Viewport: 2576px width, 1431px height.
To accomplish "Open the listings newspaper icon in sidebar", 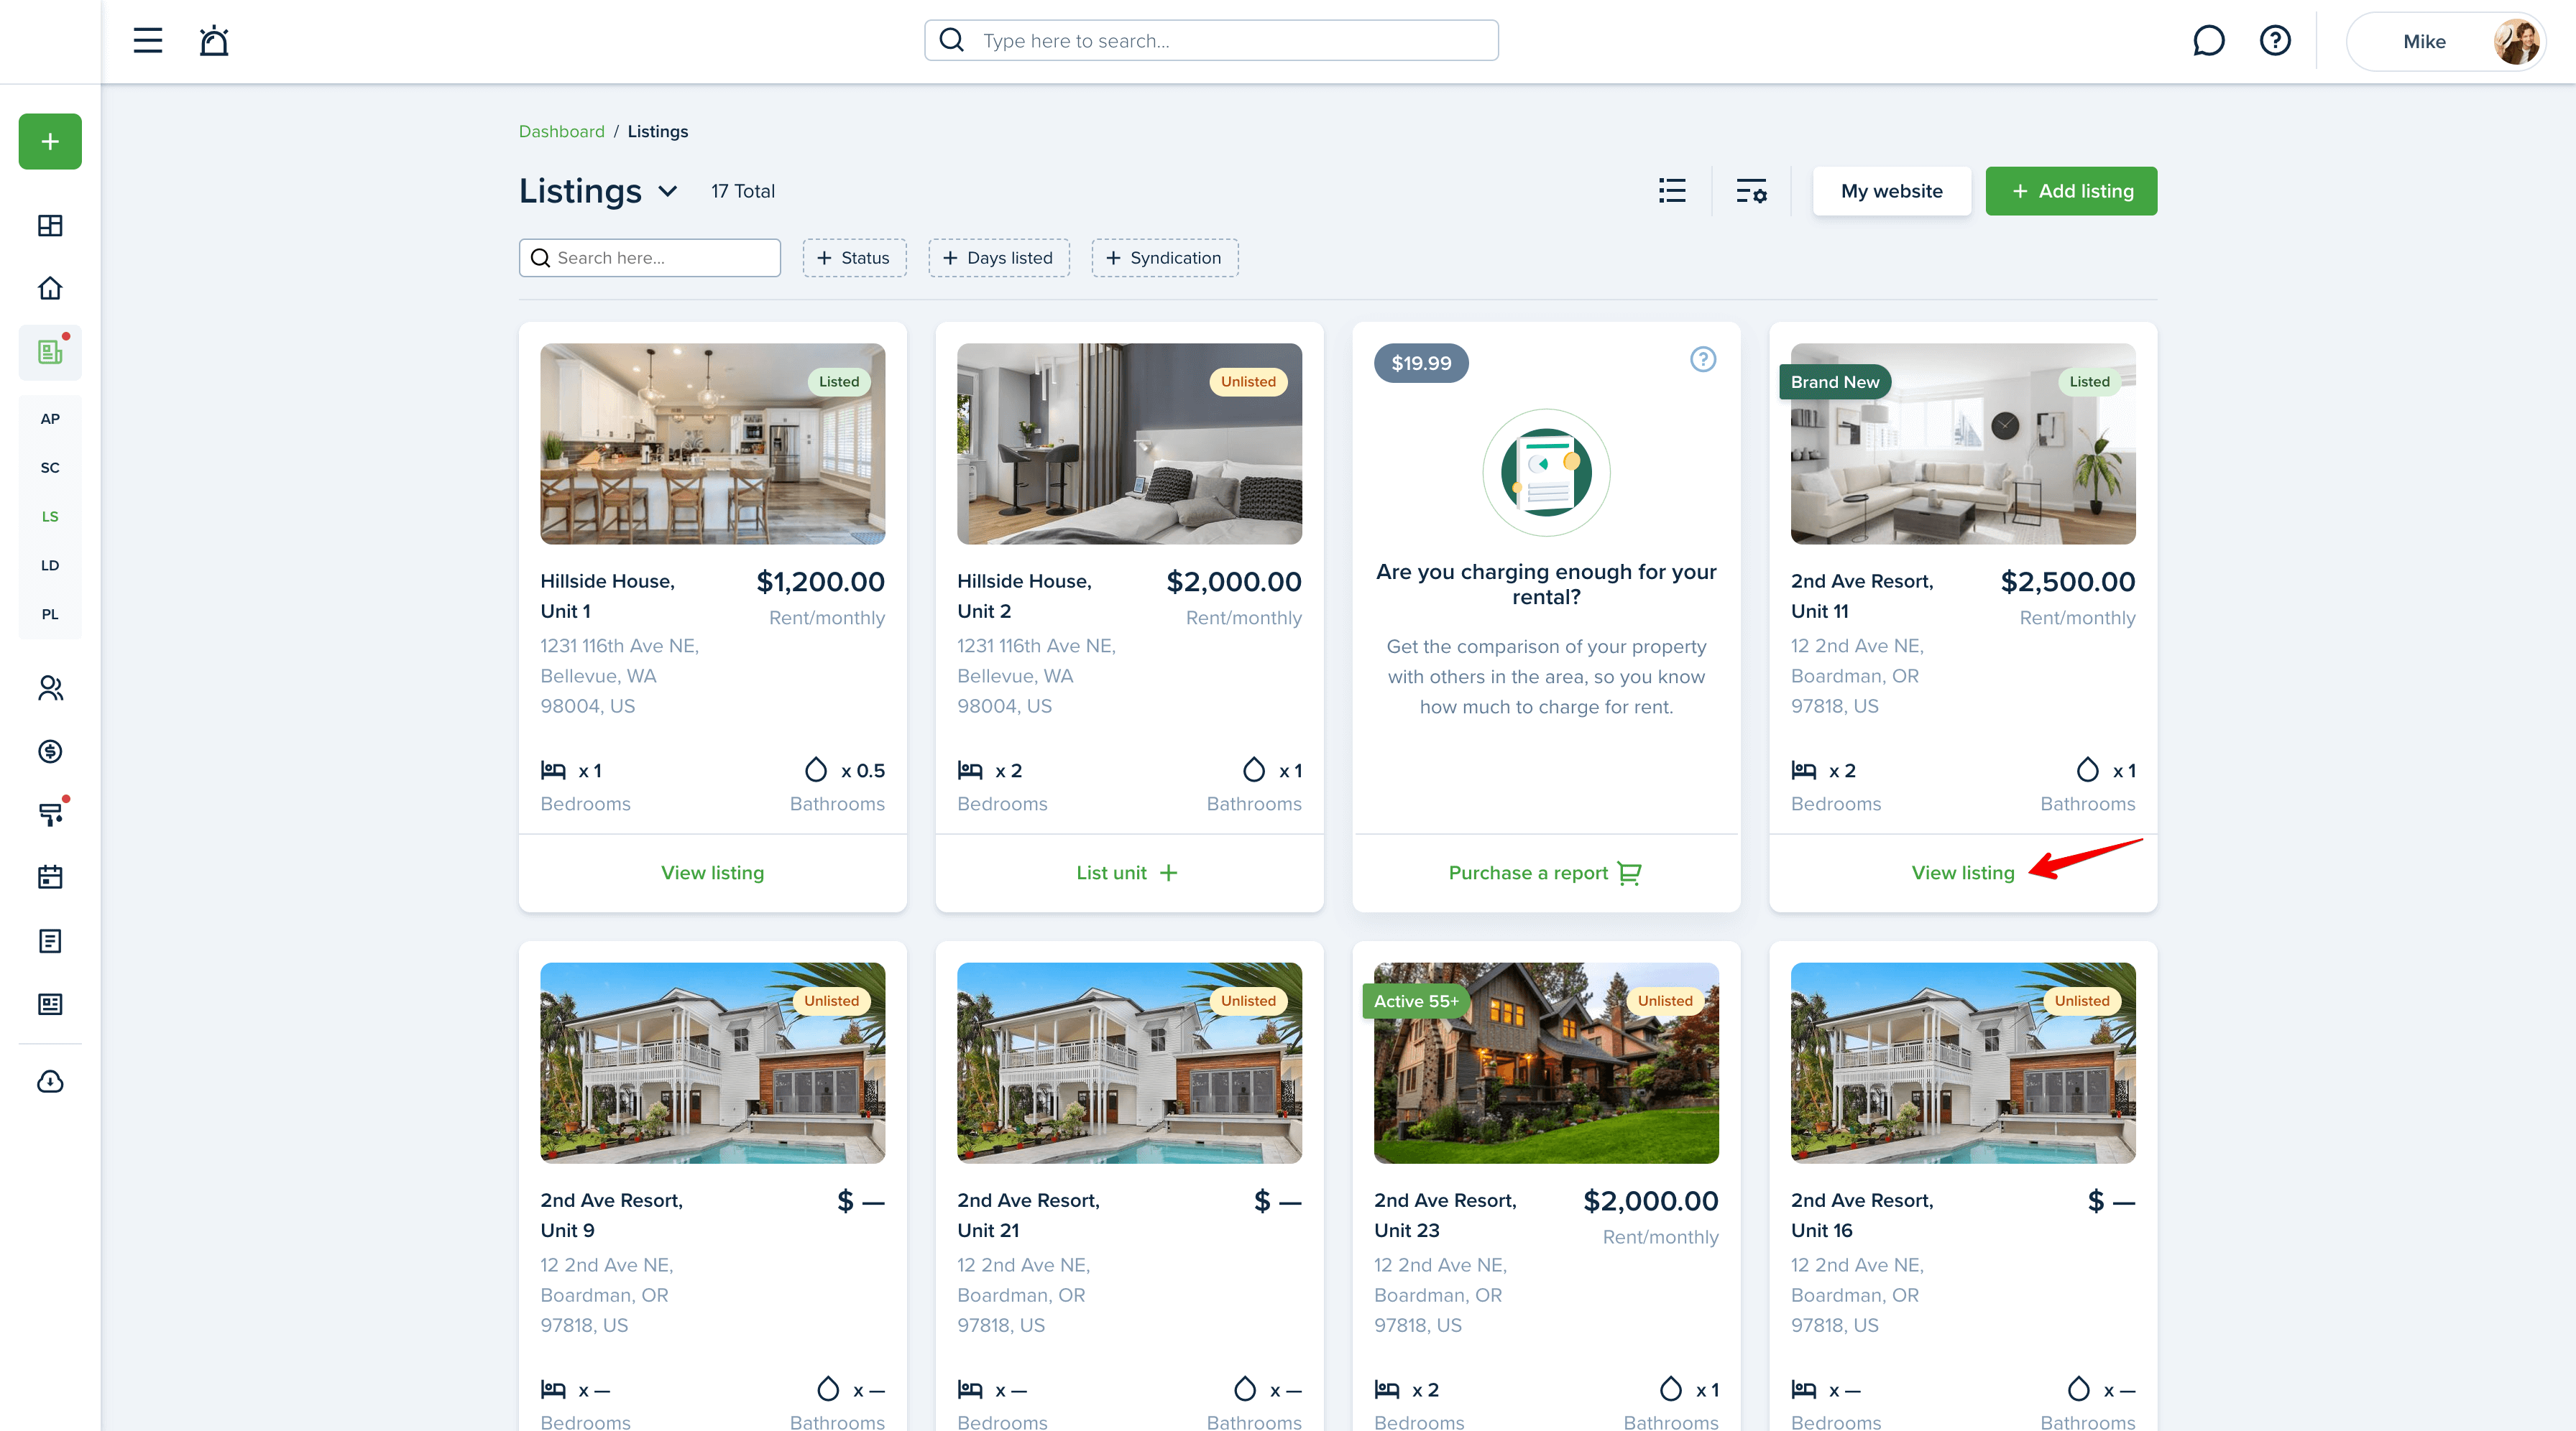I will pyautogui.click(x=50, y=352).
